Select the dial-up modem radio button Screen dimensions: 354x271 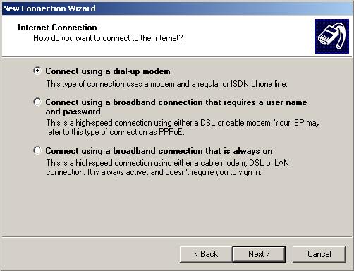(37, 71)
